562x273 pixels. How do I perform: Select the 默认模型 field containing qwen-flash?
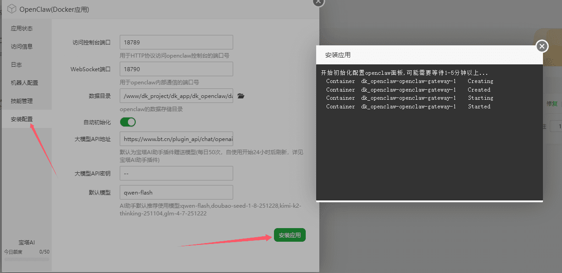(176, 192)
